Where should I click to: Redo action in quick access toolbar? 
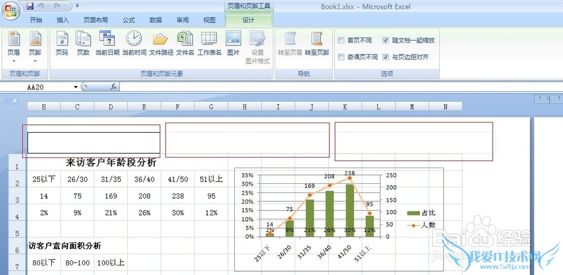57,6
